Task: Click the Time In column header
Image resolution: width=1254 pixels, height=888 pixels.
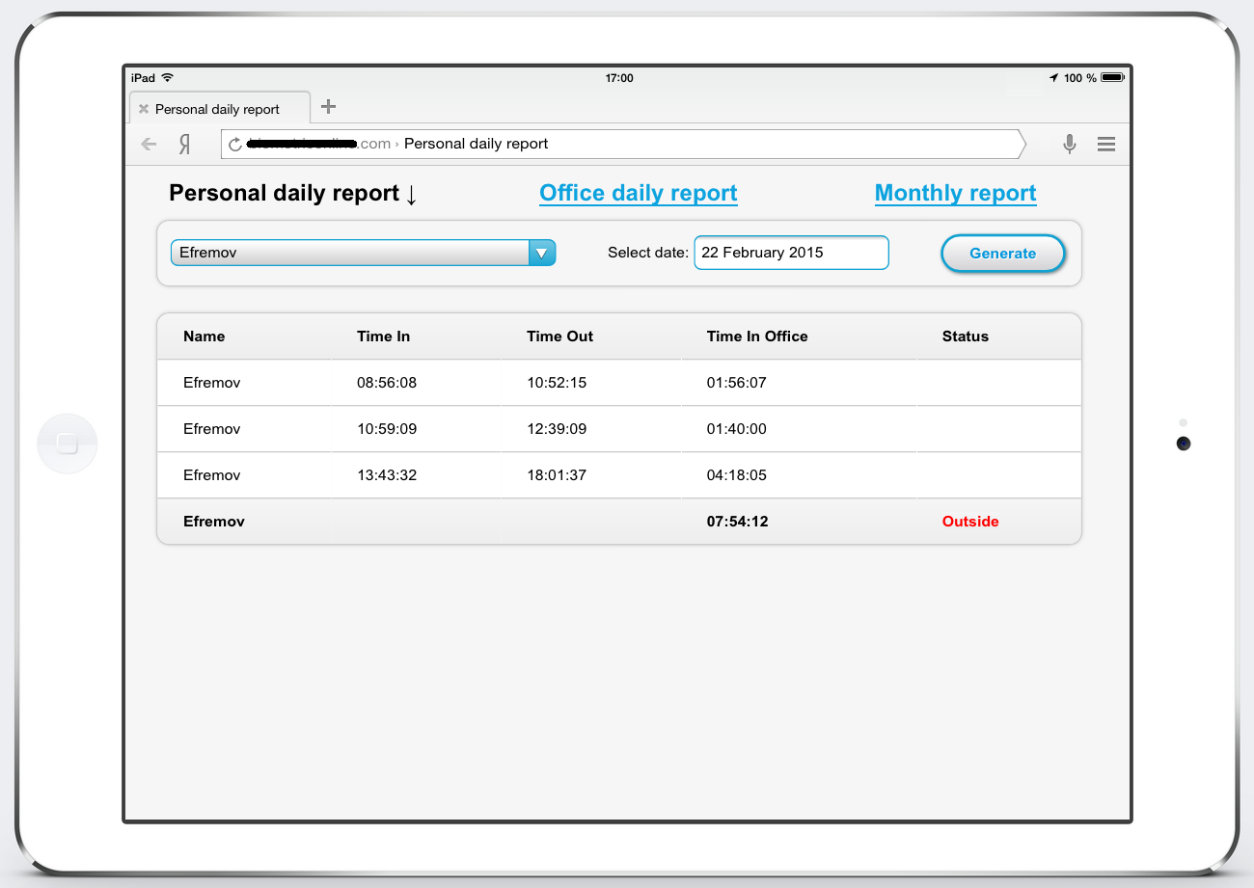Action: tap(383, 336)
